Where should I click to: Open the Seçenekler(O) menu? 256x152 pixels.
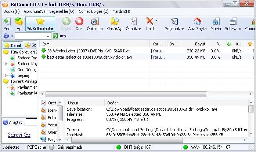pos(62,11)
